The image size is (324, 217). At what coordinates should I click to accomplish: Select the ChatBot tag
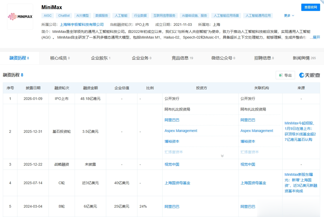point(64,16)
